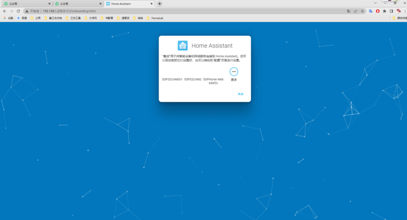Open the 综合 bookmark folder
Screen dimensions: 407x220
point(138,18)
